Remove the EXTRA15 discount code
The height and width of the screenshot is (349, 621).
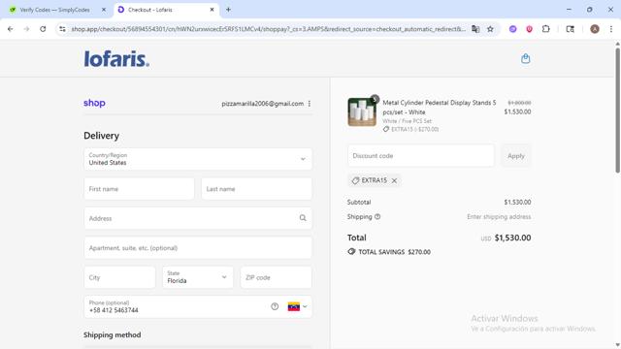(394, 180)
